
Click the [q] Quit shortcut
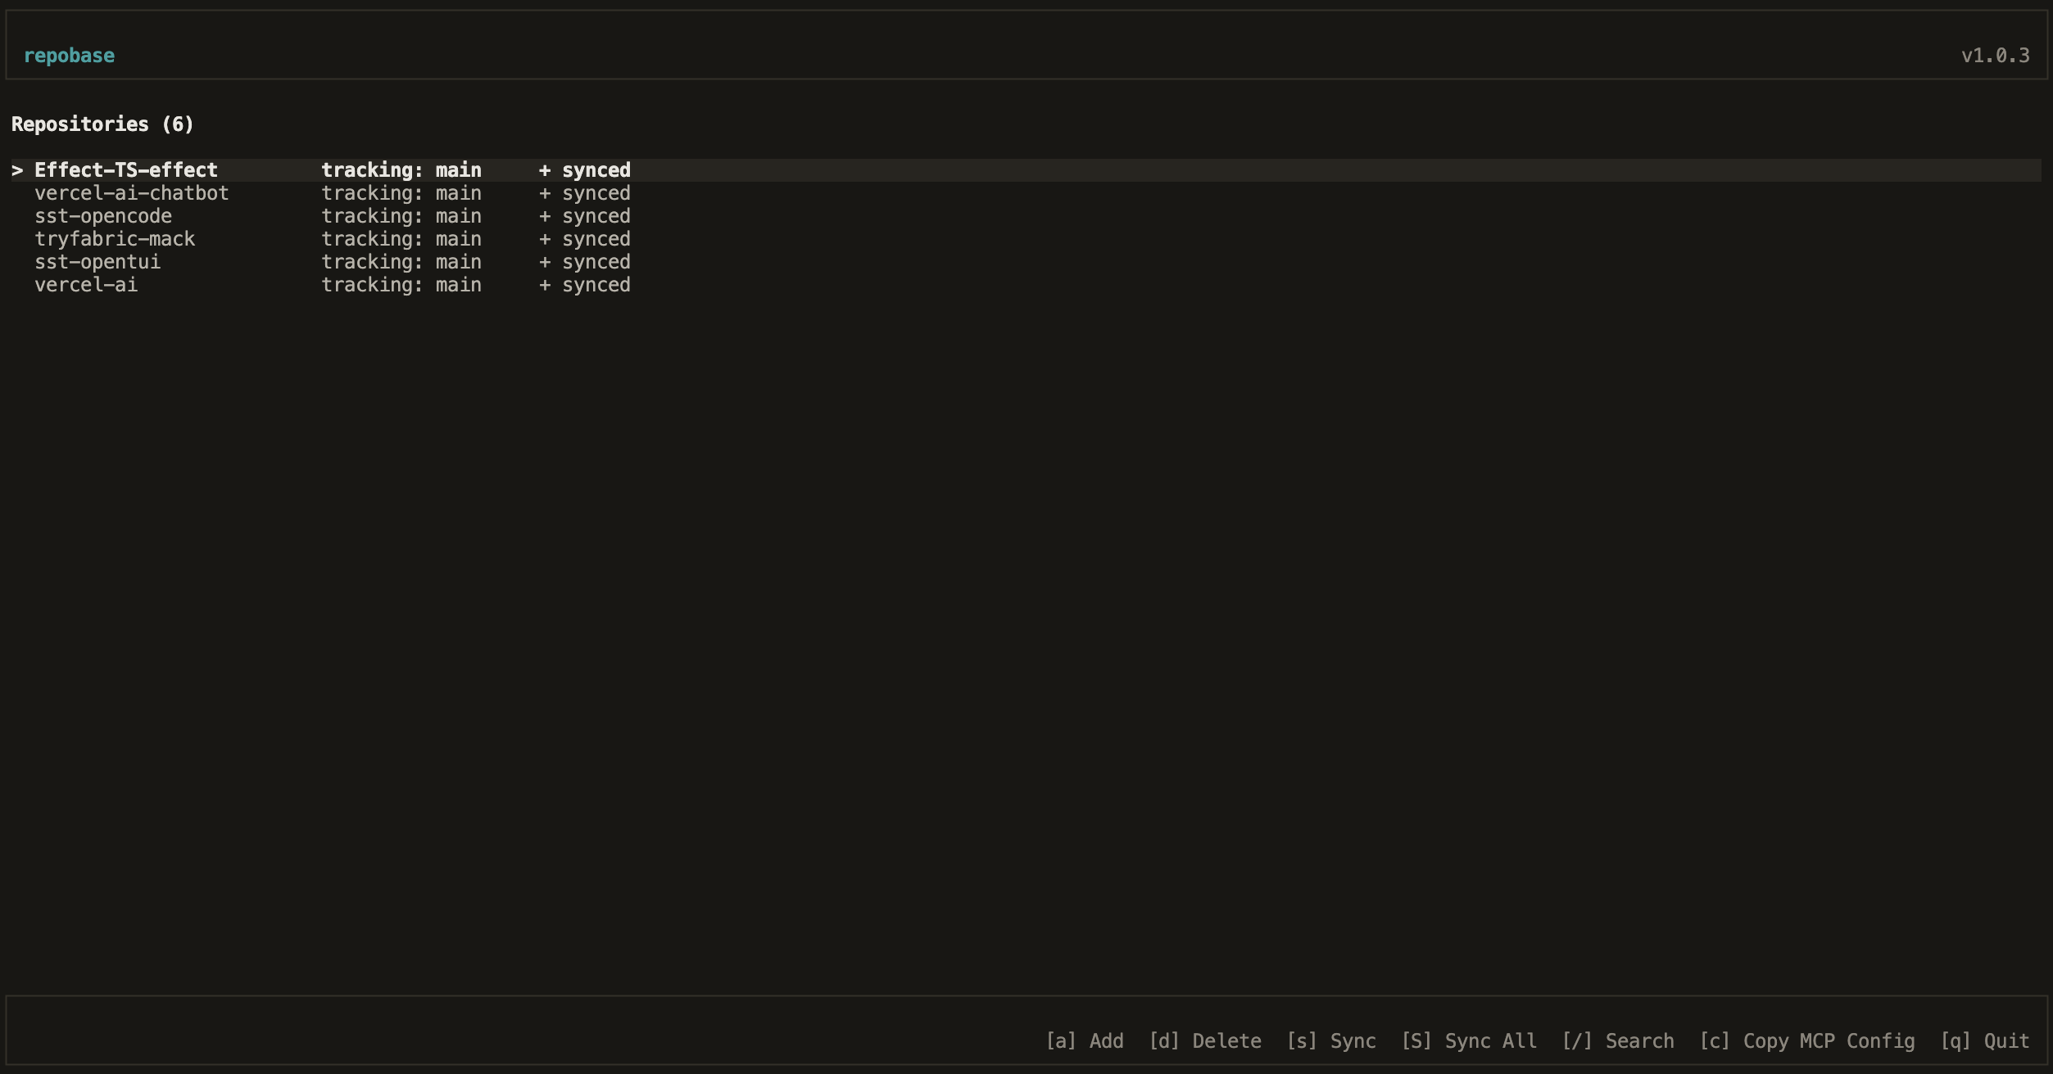point(1985,1041)
